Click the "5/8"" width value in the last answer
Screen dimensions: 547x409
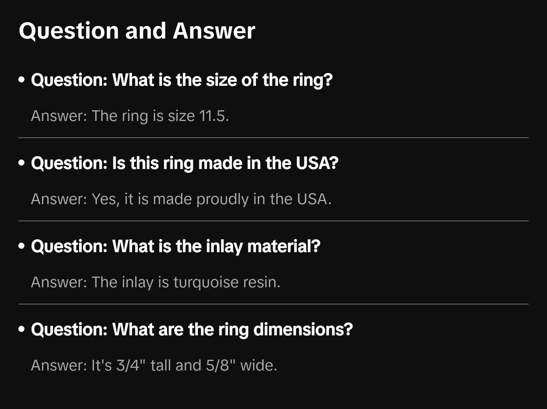(220, 365)
